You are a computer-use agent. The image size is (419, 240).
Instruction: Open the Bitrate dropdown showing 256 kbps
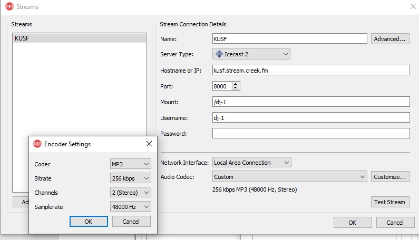pyautogui.click(x=130, y=178)
